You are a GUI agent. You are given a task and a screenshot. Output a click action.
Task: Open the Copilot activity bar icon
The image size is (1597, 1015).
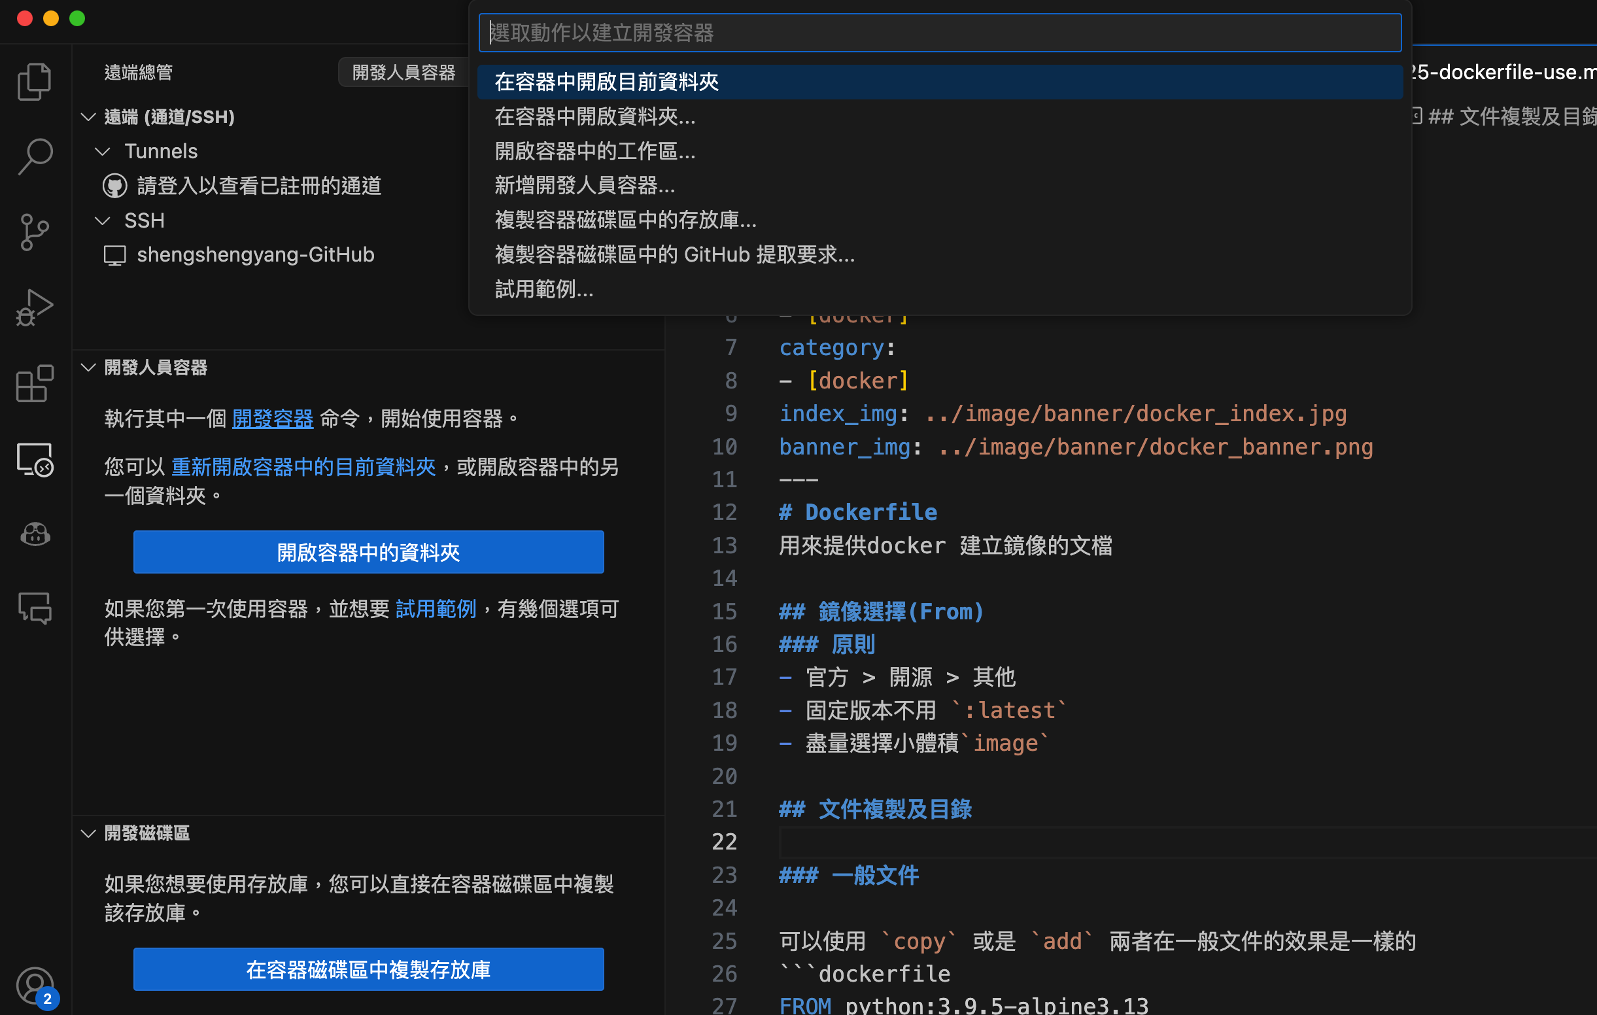click(x=35, y=534)
